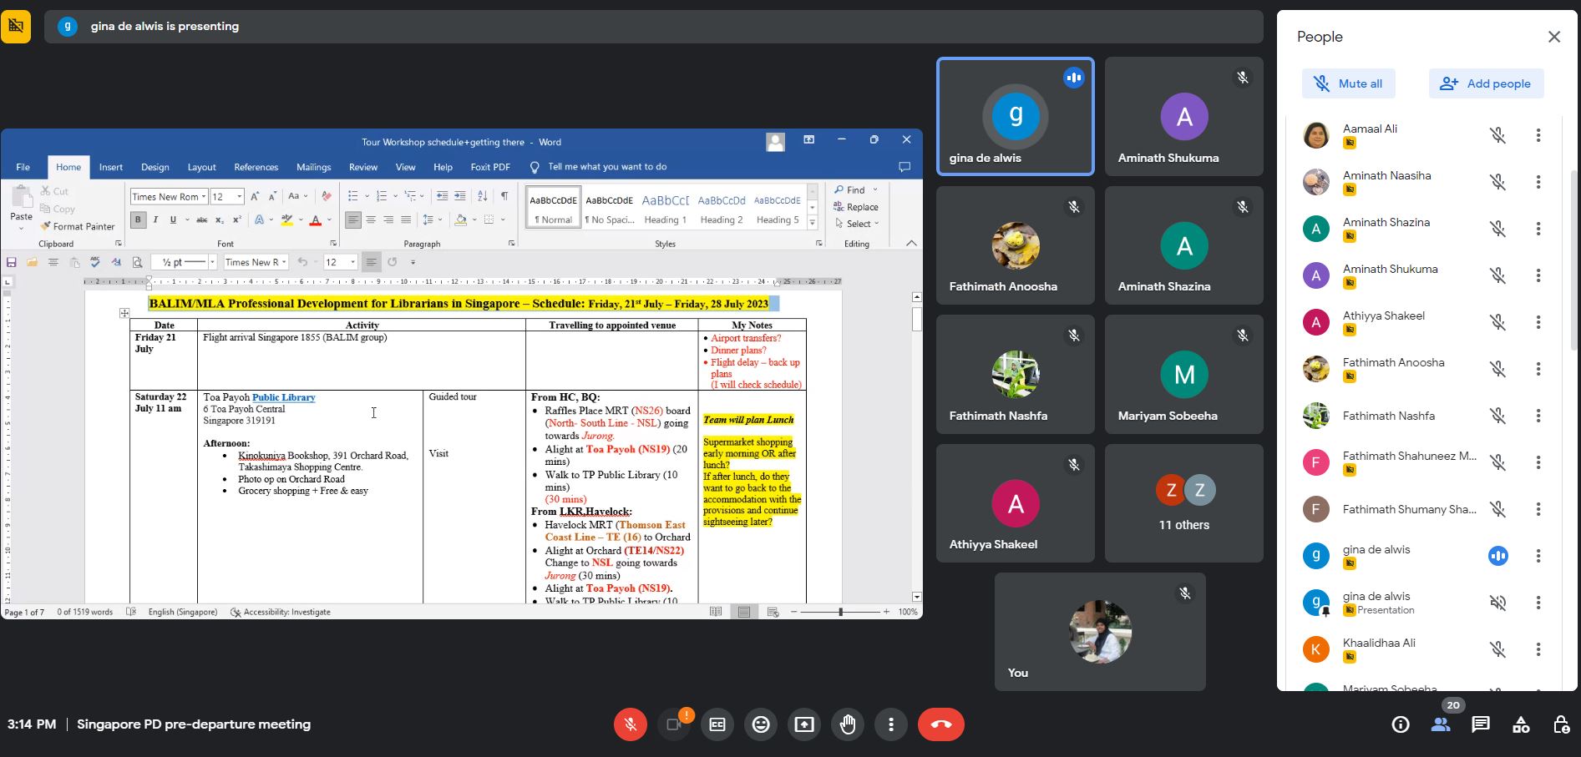Open more actions menu for Khaalidhaa Ali
The height and width of the screenshot is (757, 1581).
pos(1538,649)
